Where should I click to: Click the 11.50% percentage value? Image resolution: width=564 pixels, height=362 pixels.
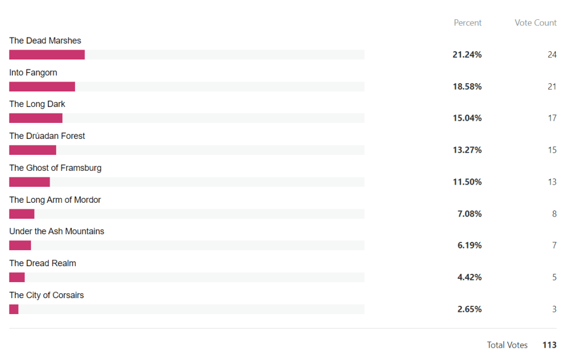[x=467, y=182]
